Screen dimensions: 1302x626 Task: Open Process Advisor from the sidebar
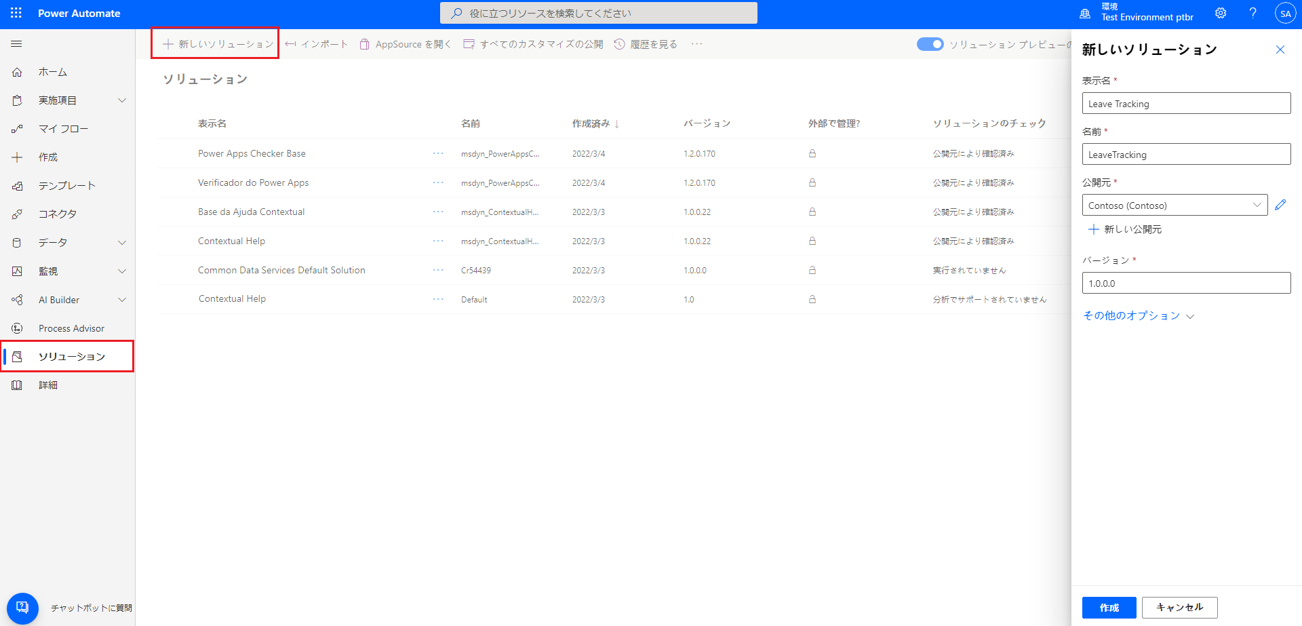[71, 328]
